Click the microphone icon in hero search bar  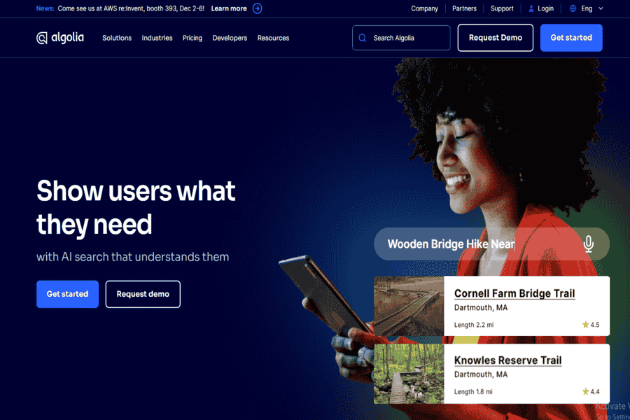click(x=589, y=244)
